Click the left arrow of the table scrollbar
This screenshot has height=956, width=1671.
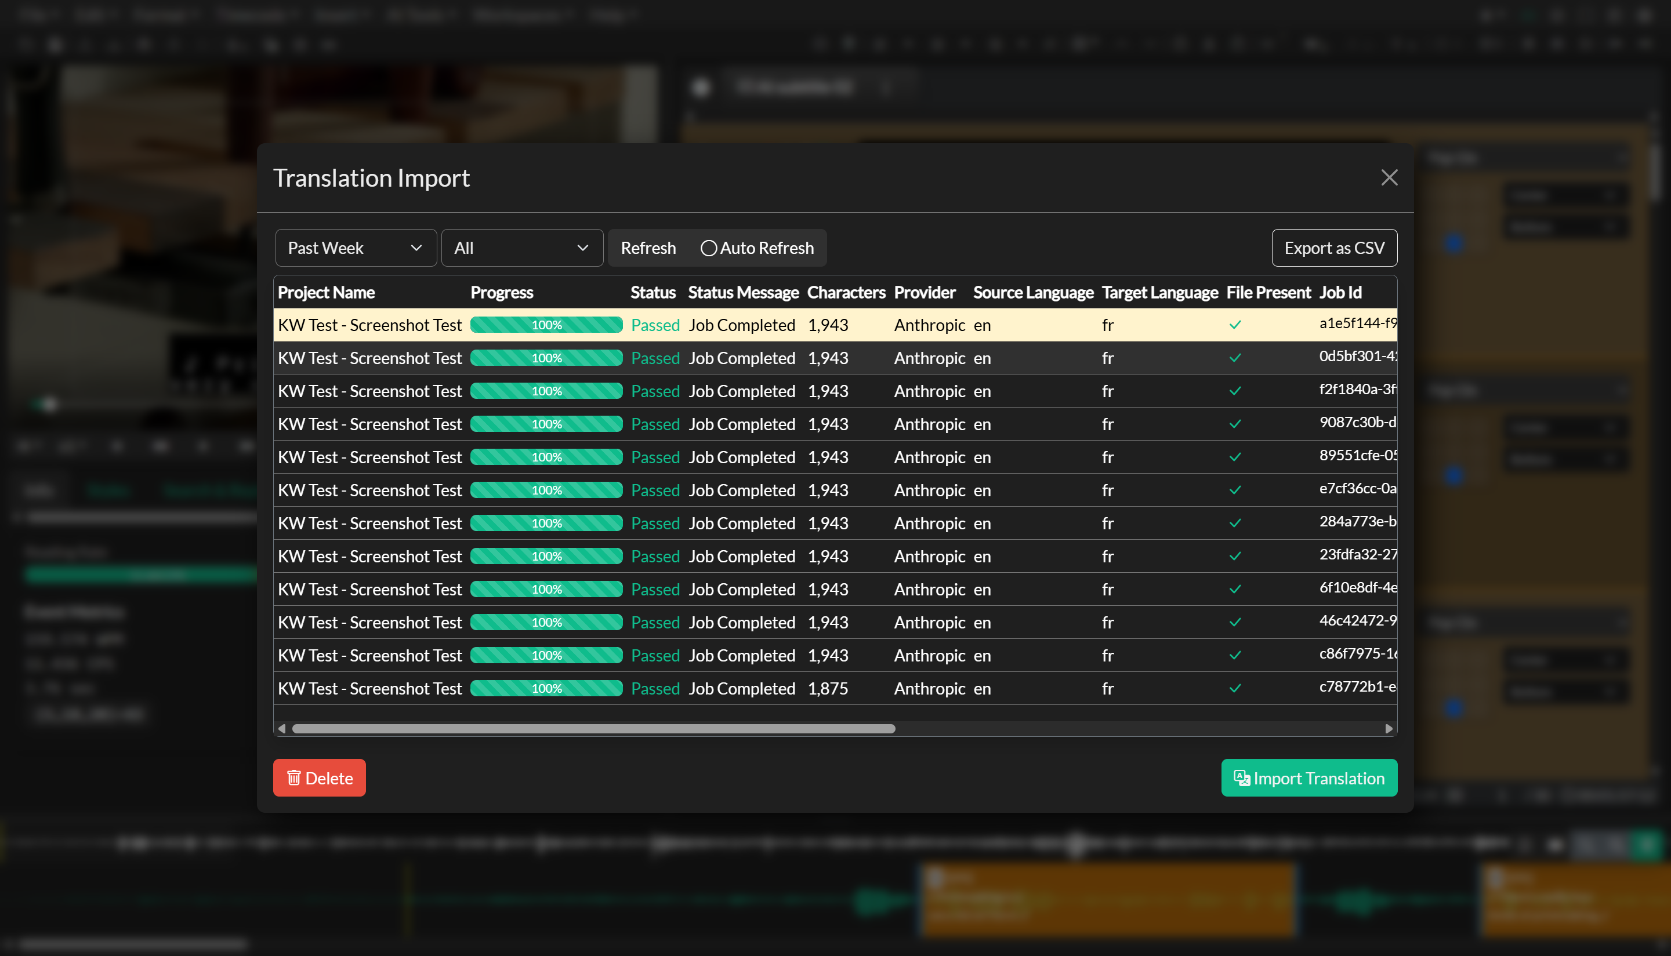tap(282, 728)
